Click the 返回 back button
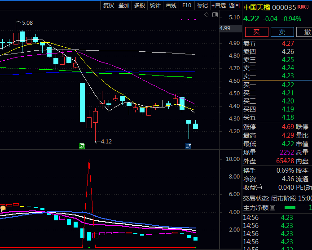 [234, 5]
